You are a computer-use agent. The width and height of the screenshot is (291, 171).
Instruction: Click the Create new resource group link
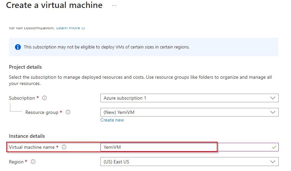tap(112, 120)
